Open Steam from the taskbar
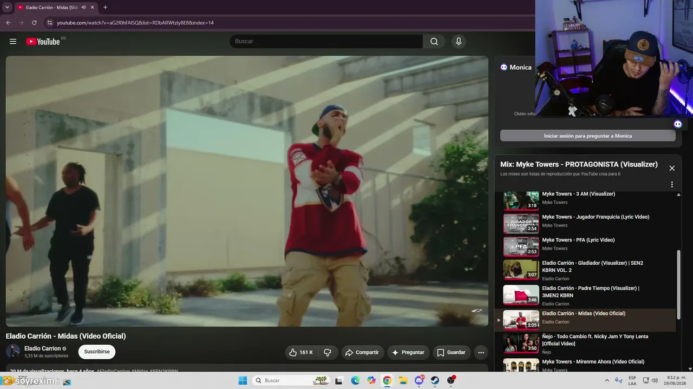The image size is (693, 389). (x=435, y=380)
